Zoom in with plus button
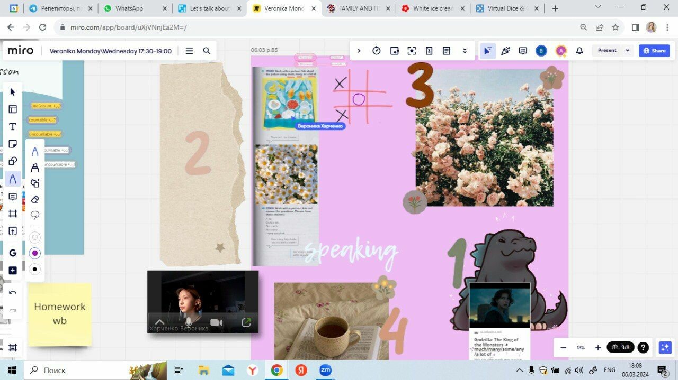678x380 pixels. pos(598,347)
